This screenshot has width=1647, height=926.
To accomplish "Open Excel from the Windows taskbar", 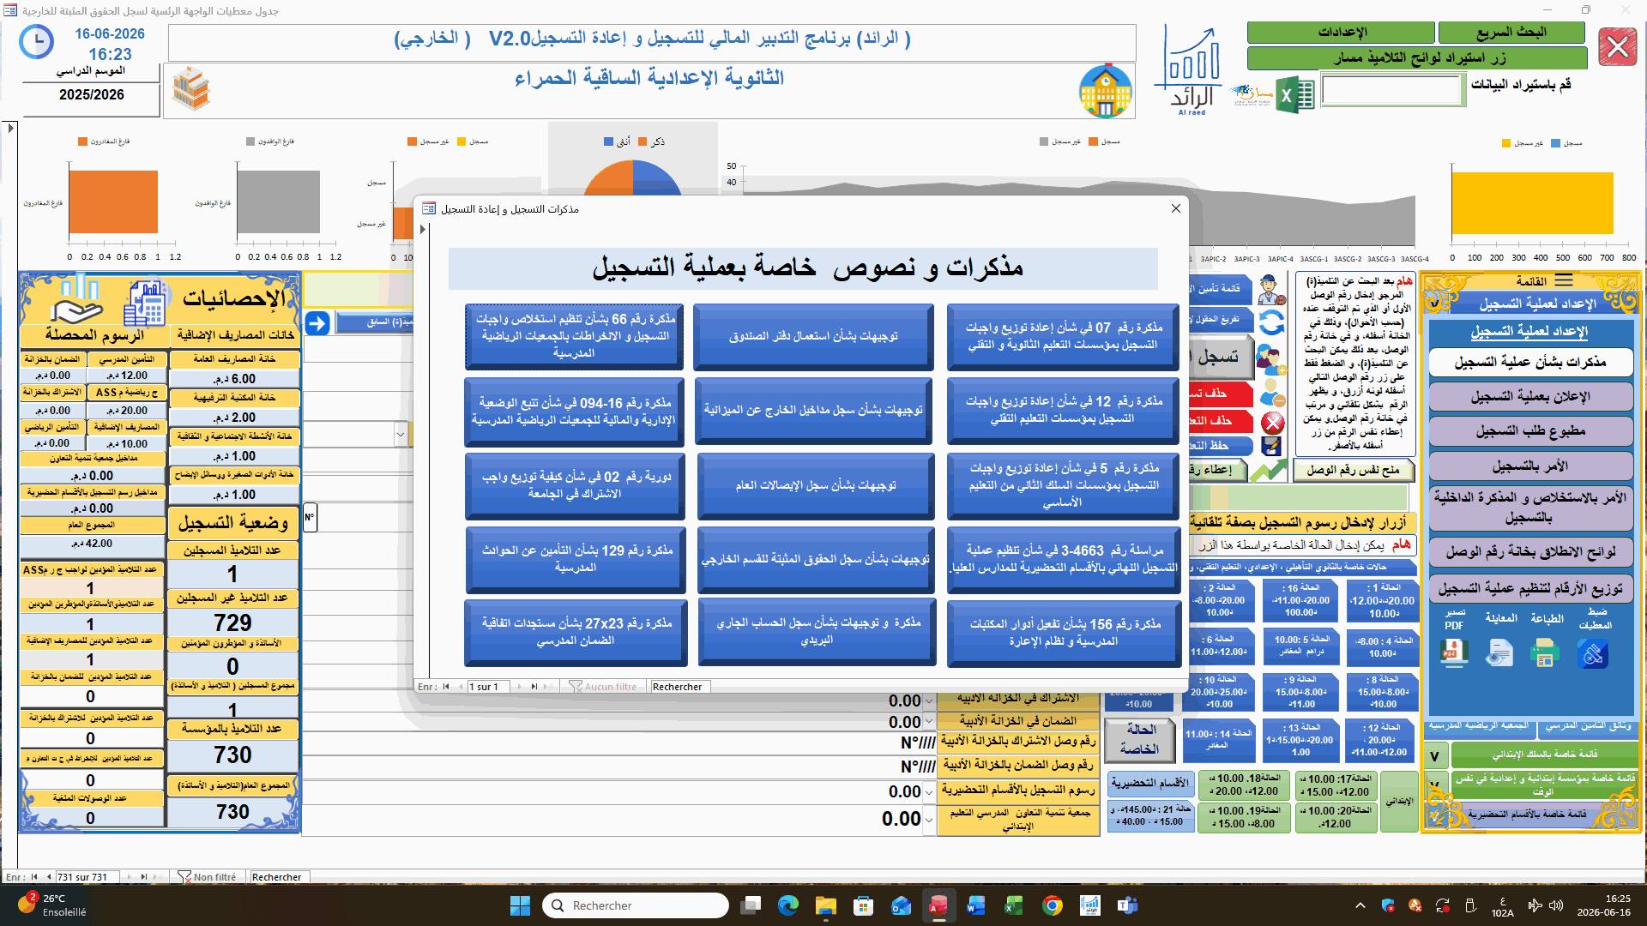I will (x=1014, y=905).
